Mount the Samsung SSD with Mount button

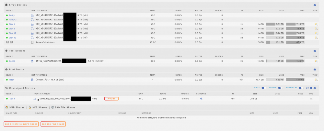(111, 99)
